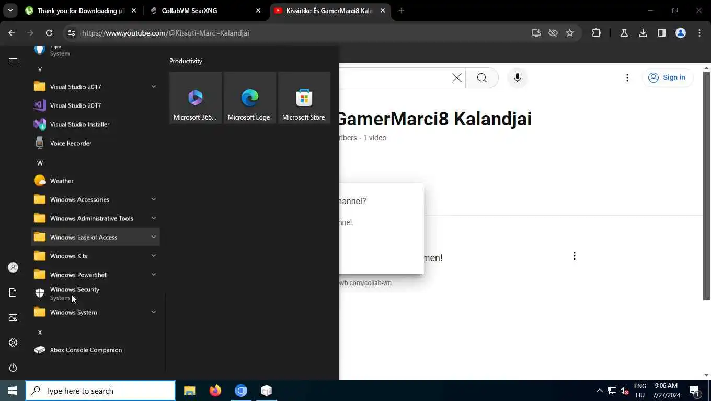Open Chrome three-dot menu

(x=699, y=33)
